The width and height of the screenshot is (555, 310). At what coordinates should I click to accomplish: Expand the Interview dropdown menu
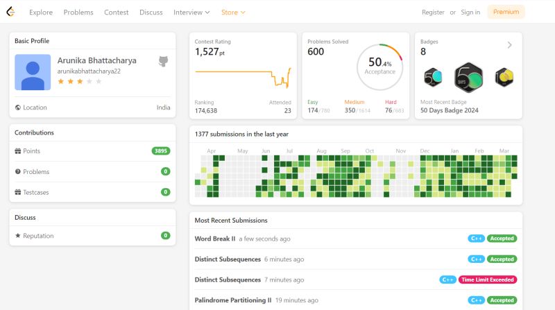coord(191,12)
